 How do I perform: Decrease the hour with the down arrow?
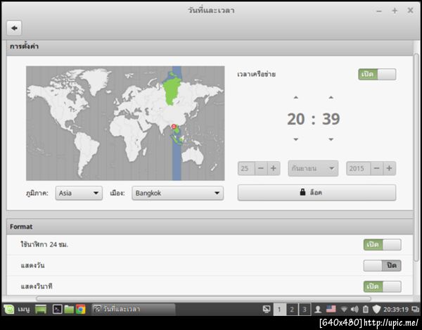296,139
